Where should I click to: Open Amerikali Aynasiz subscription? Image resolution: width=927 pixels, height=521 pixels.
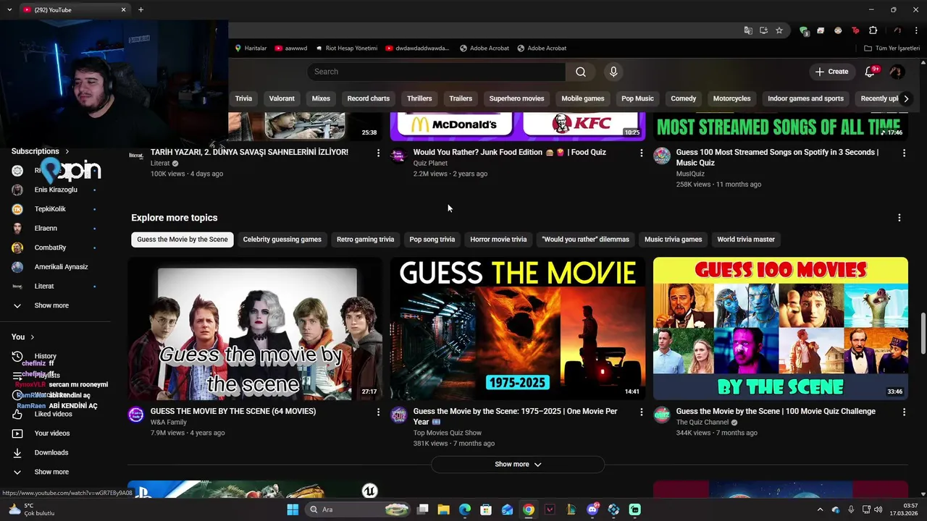pyautogui.click(x=56, y=267)
